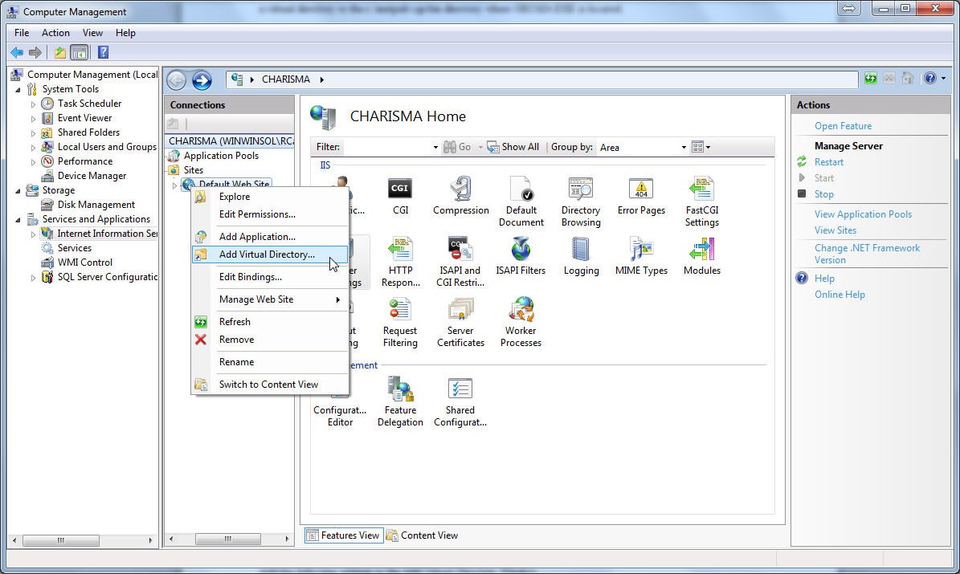
Task: Open the view style dropdown button
Action: [701, 147]
